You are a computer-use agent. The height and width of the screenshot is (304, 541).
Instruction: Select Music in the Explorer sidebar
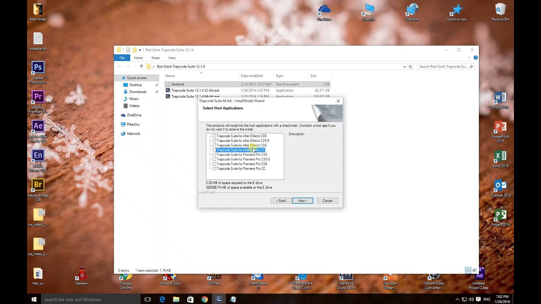pyautogui.click(x=134, y=99)
